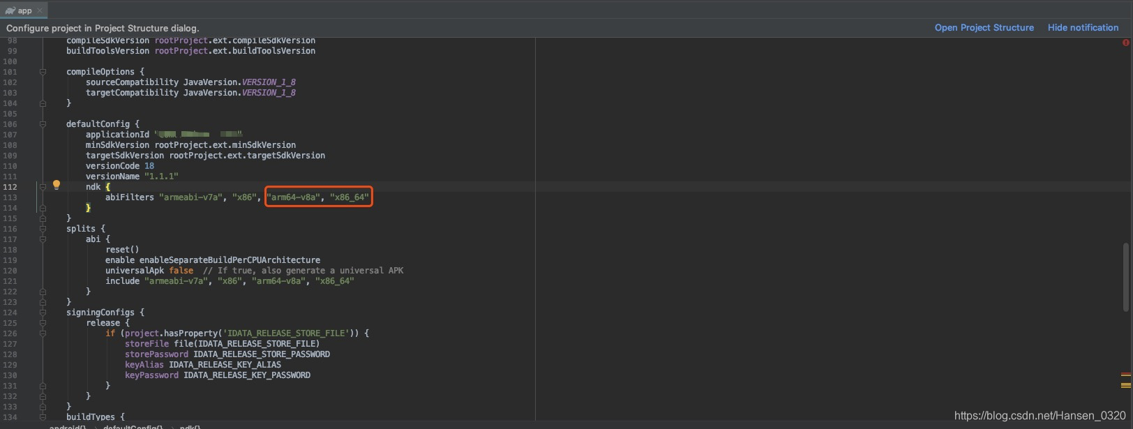Click Hide notification link
Image resolution: width=1133 pixels, height=429 pixels.
point(1083,28)
